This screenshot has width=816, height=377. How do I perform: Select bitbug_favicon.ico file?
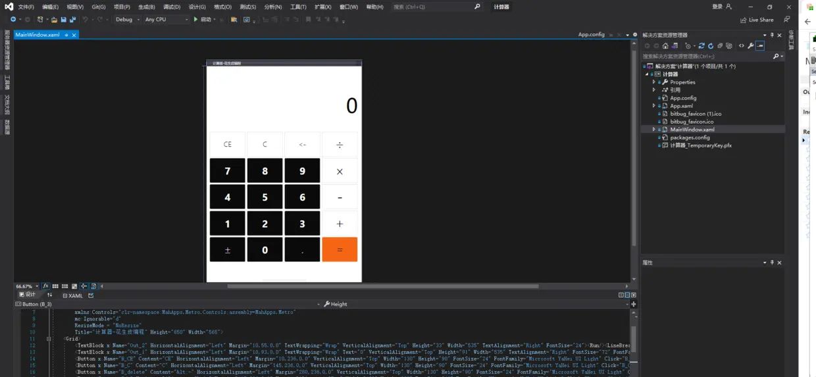point(692,122)
